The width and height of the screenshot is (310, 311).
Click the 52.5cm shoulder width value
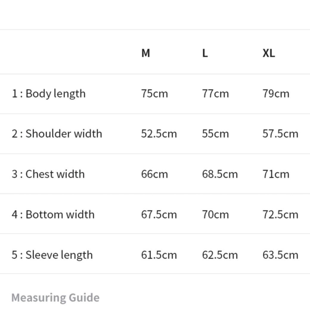point(159,134)
